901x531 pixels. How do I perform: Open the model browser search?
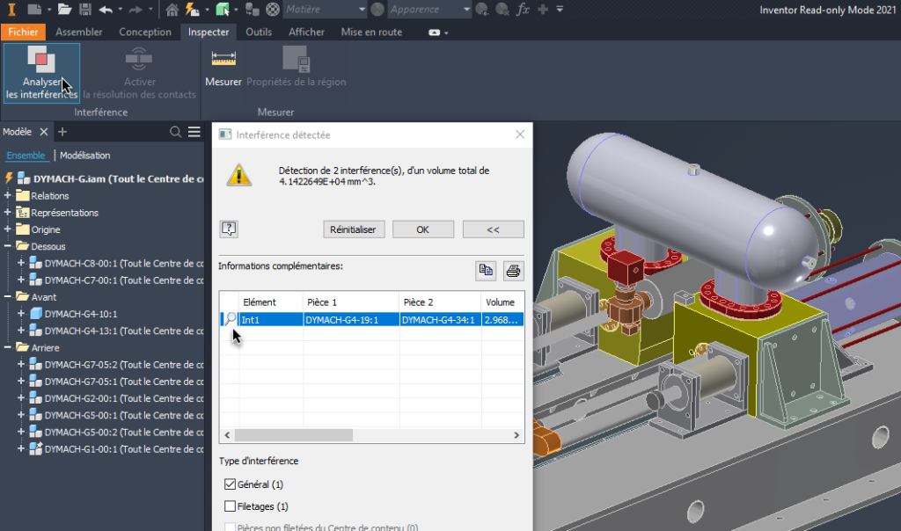(x=176, y=130)
